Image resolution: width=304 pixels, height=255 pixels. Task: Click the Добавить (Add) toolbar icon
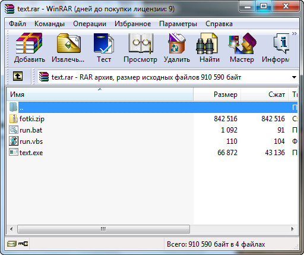pyautogui.click(x=29, y=43)
